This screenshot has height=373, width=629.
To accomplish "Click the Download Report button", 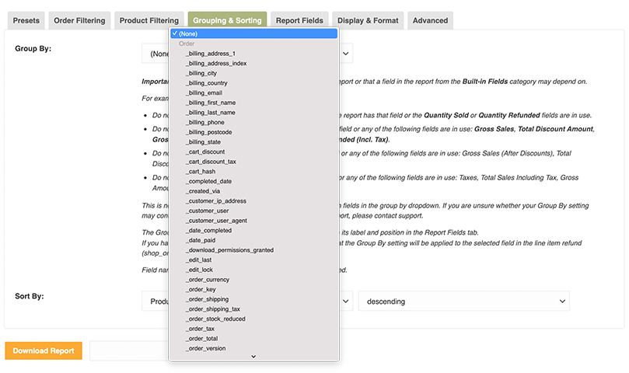I will click(x=44, y=350).
